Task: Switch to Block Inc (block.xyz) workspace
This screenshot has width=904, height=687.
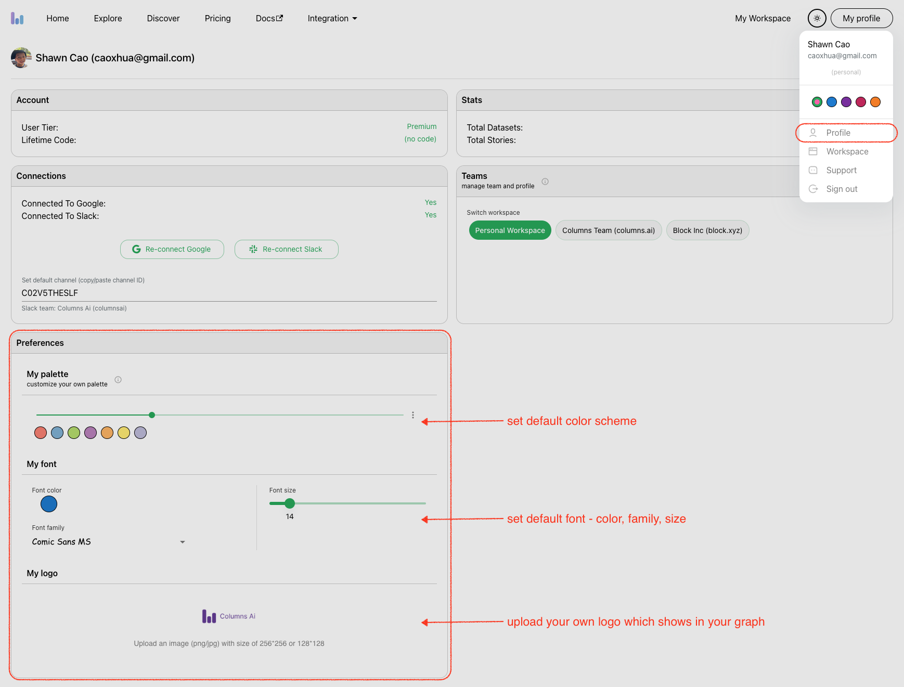Action: point(707,230)
